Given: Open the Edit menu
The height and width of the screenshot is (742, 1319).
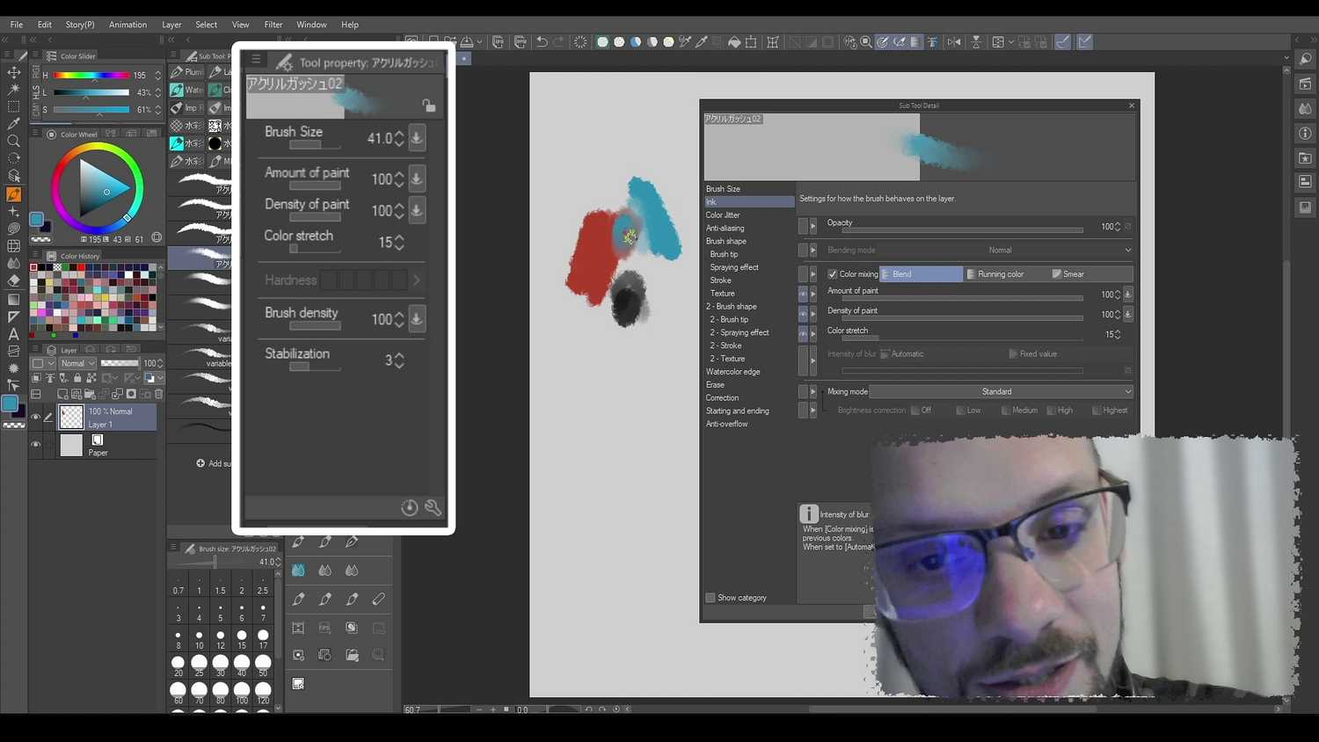Looking at the screenshot, I should 45,25.
